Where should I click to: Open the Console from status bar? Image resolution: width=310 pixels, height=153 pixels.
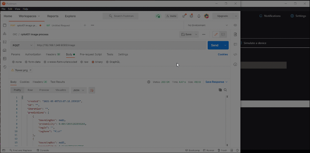(x=43, y=151)
